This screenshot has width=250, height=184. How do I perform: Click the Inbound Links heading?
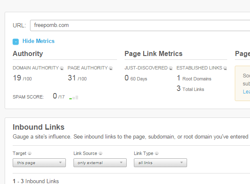38,127
